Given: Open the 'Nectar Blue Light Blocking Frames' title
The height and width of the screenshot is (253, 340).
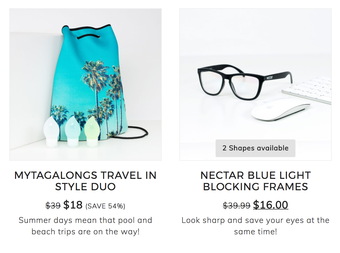Looking at the screenshot, I should [256, 181].
